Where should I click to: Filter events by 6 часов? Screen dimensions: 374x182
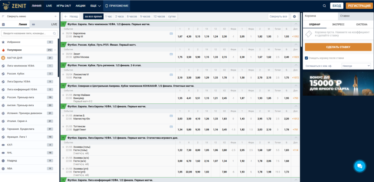coord(132,16)
